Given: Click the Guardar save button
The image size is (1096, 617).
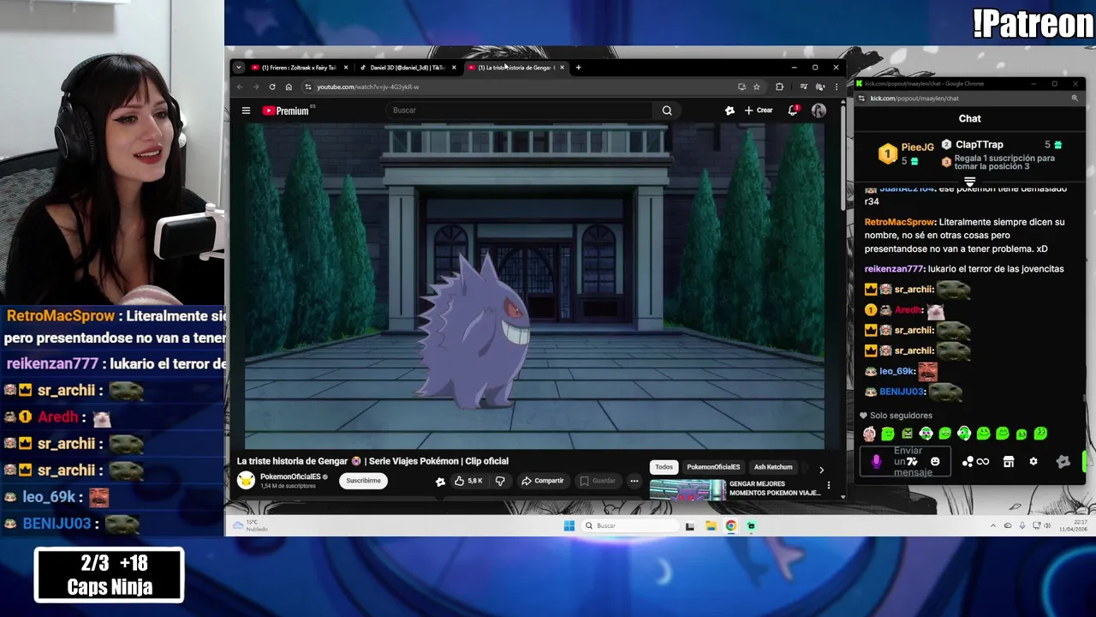Looking at the screenshot, I should click(598, 481).
